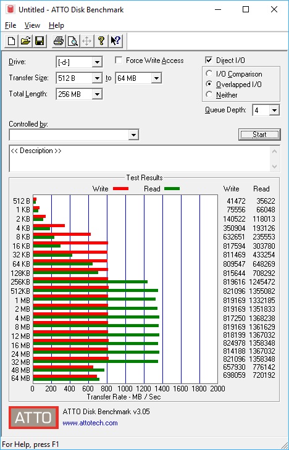The width and height of the screenshot is (289, 450).
Task: Click the Start button
Action: tap(259, 135)
